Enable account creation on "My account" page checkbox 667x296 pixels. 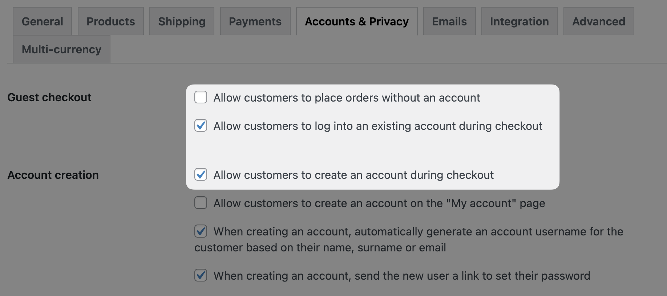(x=201, y=203)
